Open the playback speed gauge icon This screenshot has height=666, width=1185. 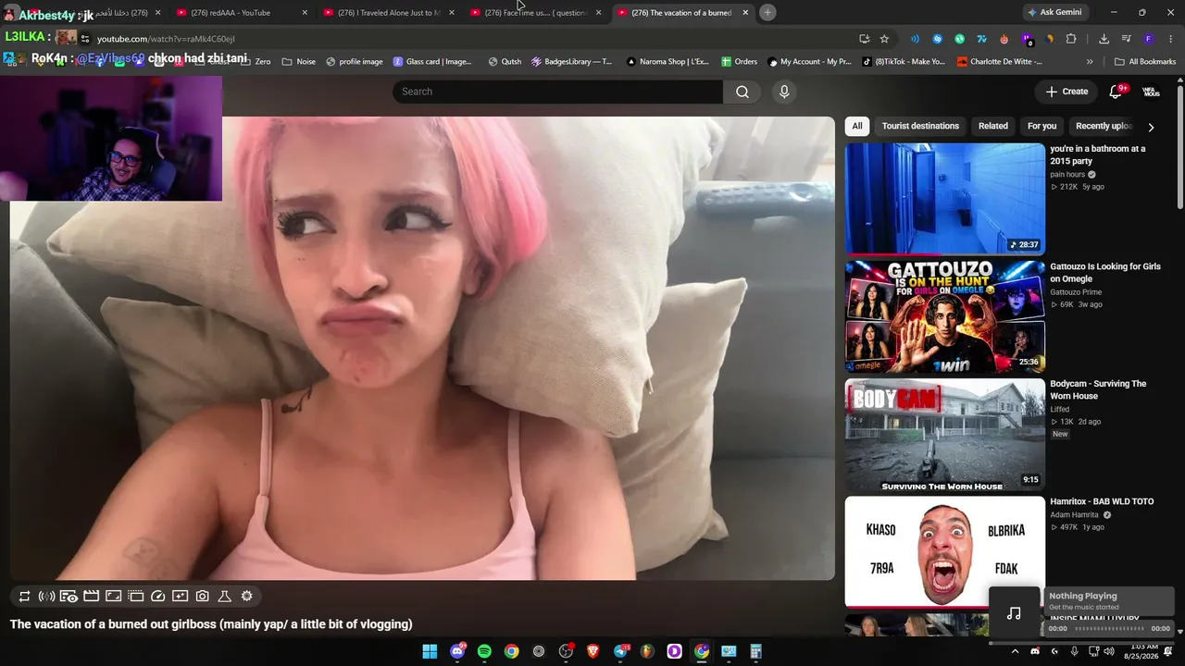coord(157,597)
